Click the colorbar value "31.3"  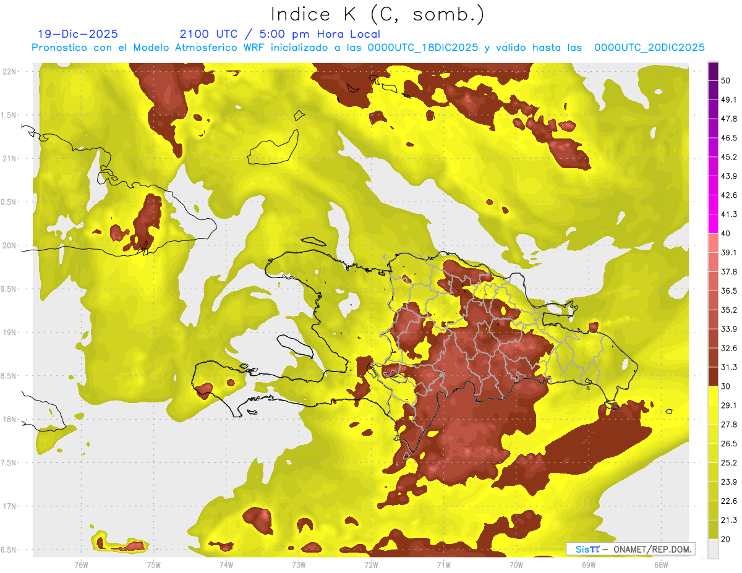(728, 367)
